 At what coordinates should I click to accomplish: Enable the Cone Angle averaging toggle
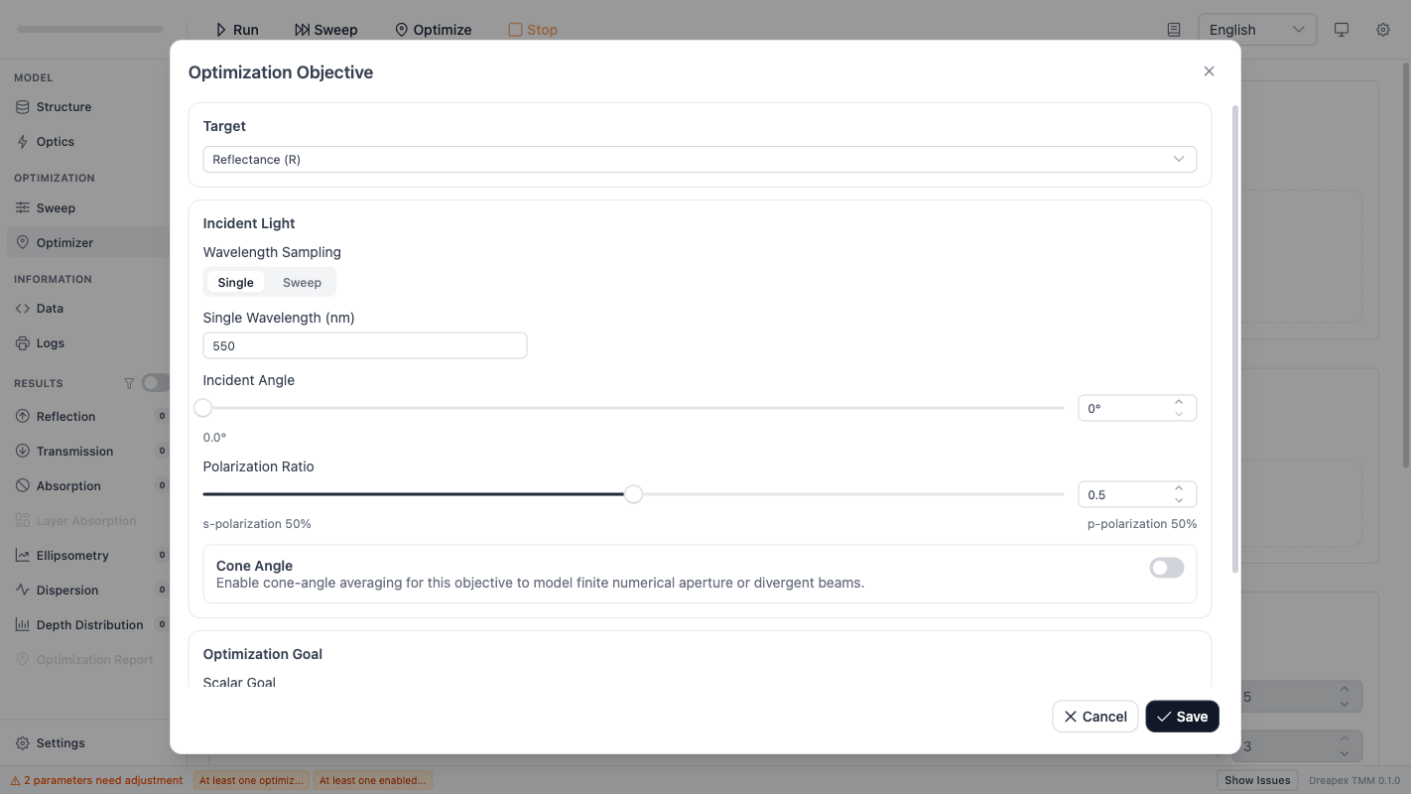(1166, 567)
